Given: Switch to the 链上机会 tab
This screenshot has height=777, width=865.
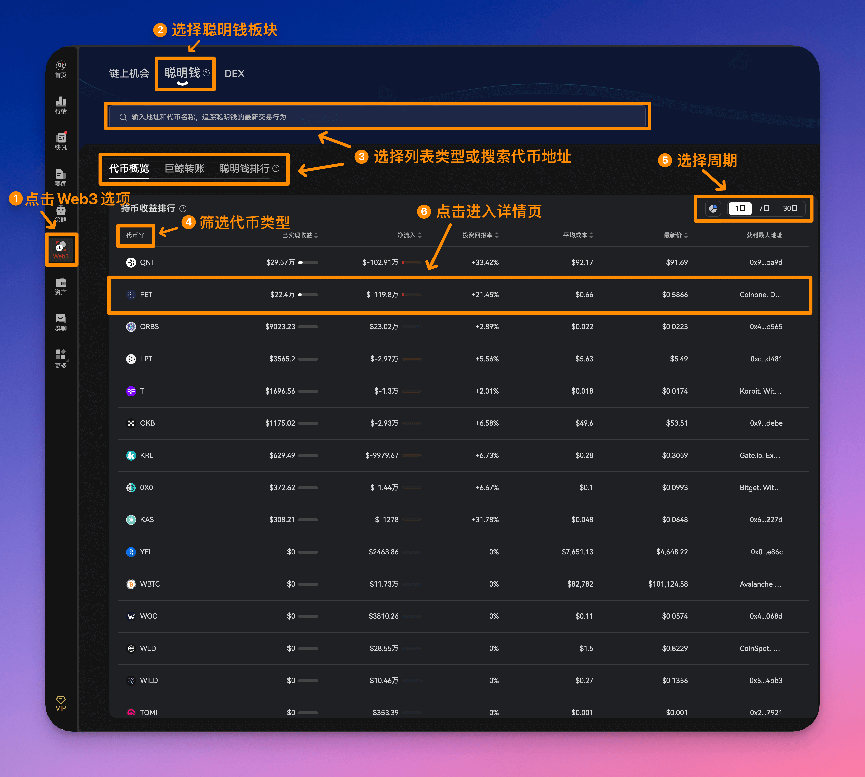Looking at the screenshot, I should click(x=129, y=73).
